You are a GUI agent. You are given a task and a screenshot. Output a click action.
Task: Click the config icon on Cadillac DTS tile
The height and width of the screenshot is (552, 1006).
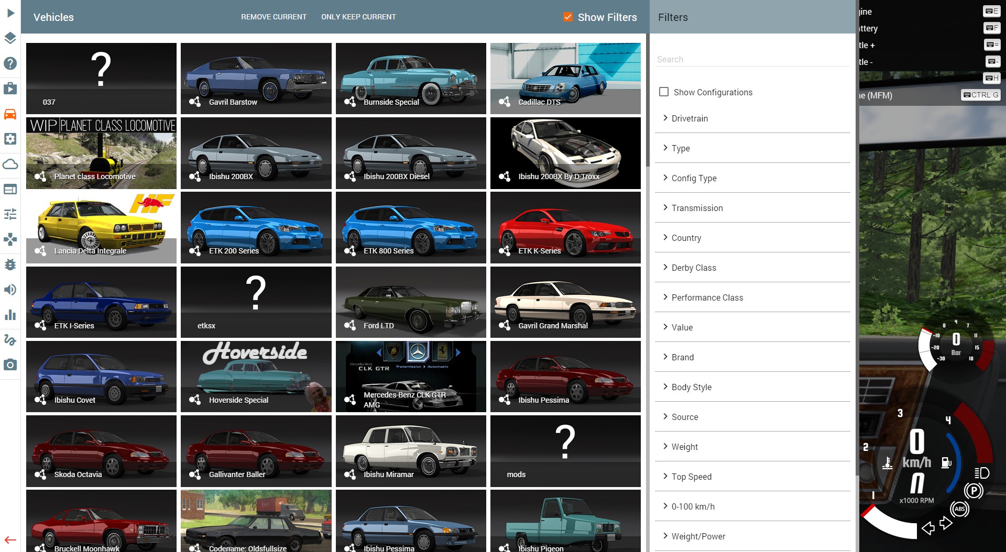(x=504, y=102)
